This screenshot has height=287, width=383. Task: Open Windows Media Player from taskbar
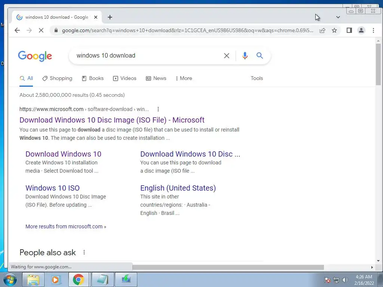56,280
